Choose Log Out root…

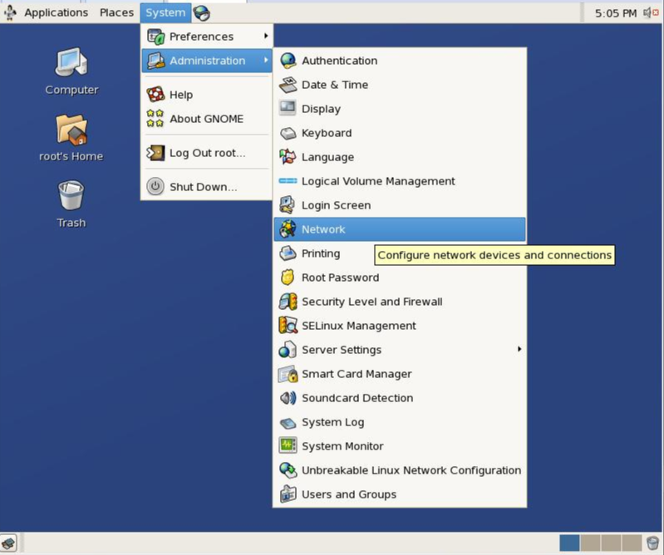point(207,153)
